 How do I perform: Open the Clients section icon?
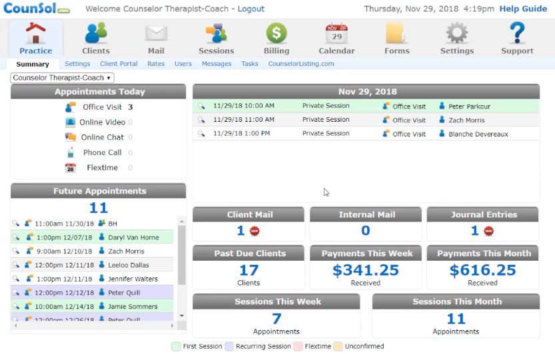(96, 33)
